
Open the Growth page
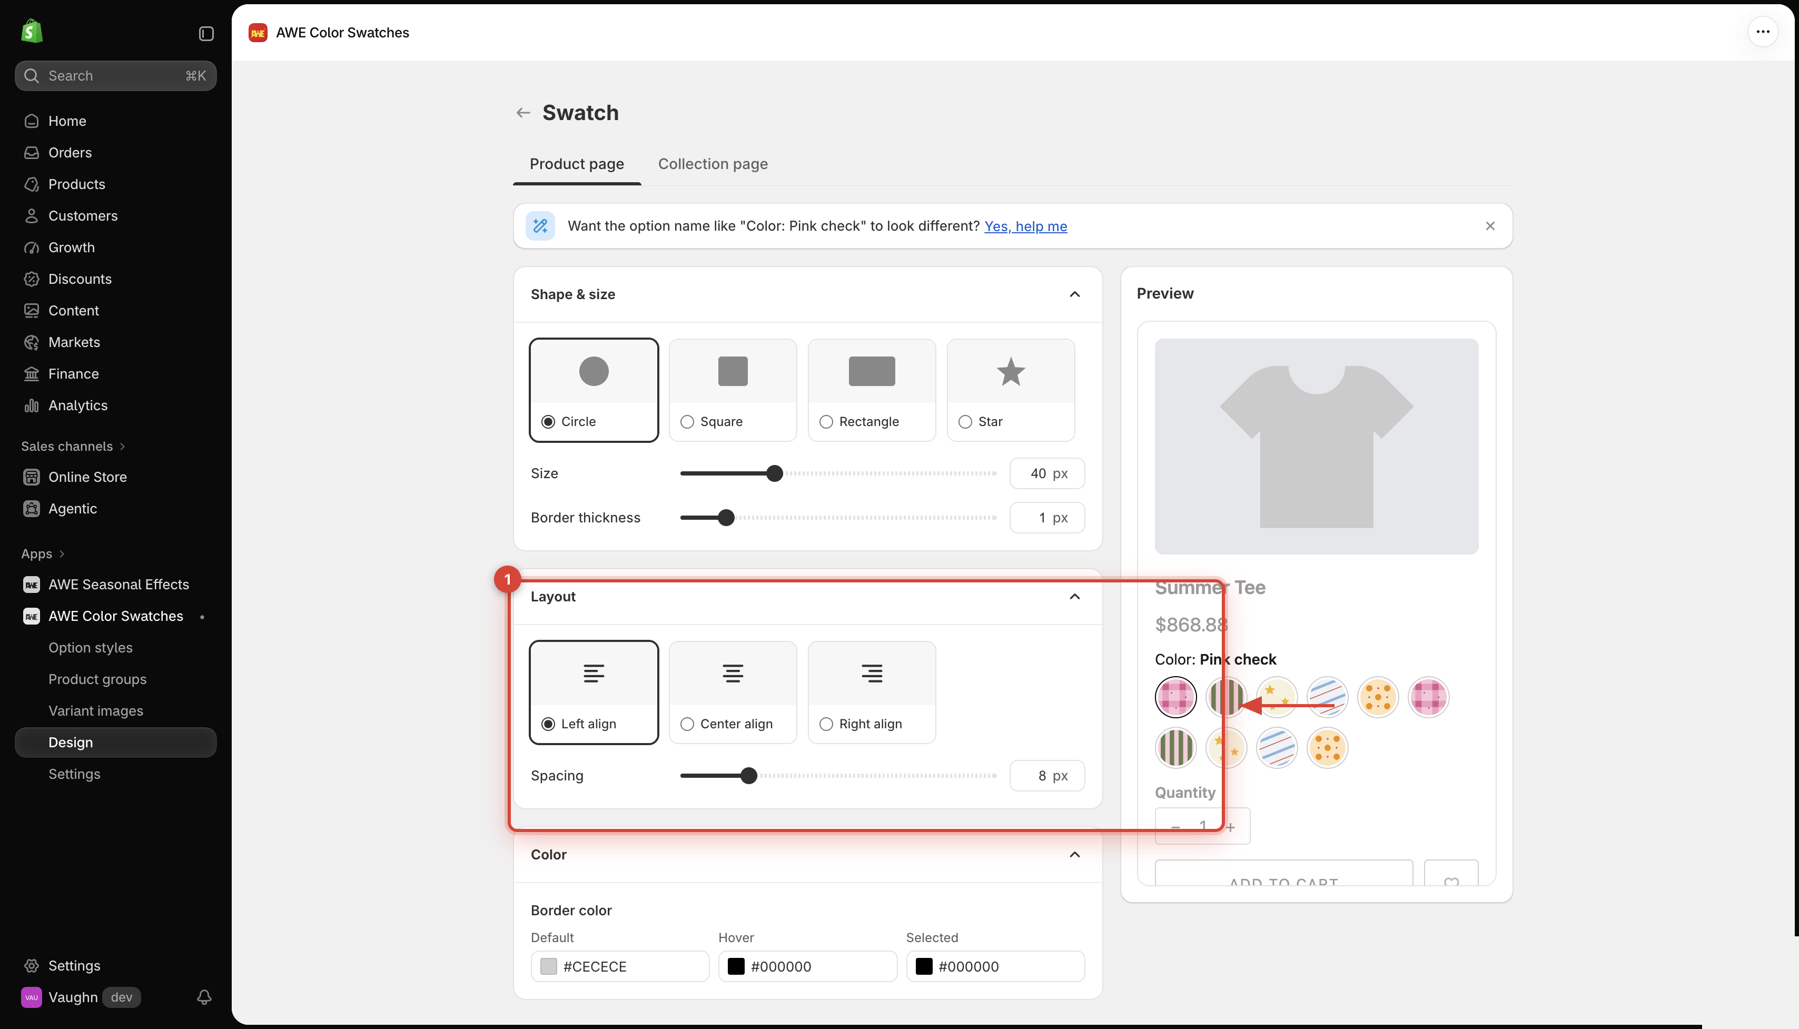[116, 248]
